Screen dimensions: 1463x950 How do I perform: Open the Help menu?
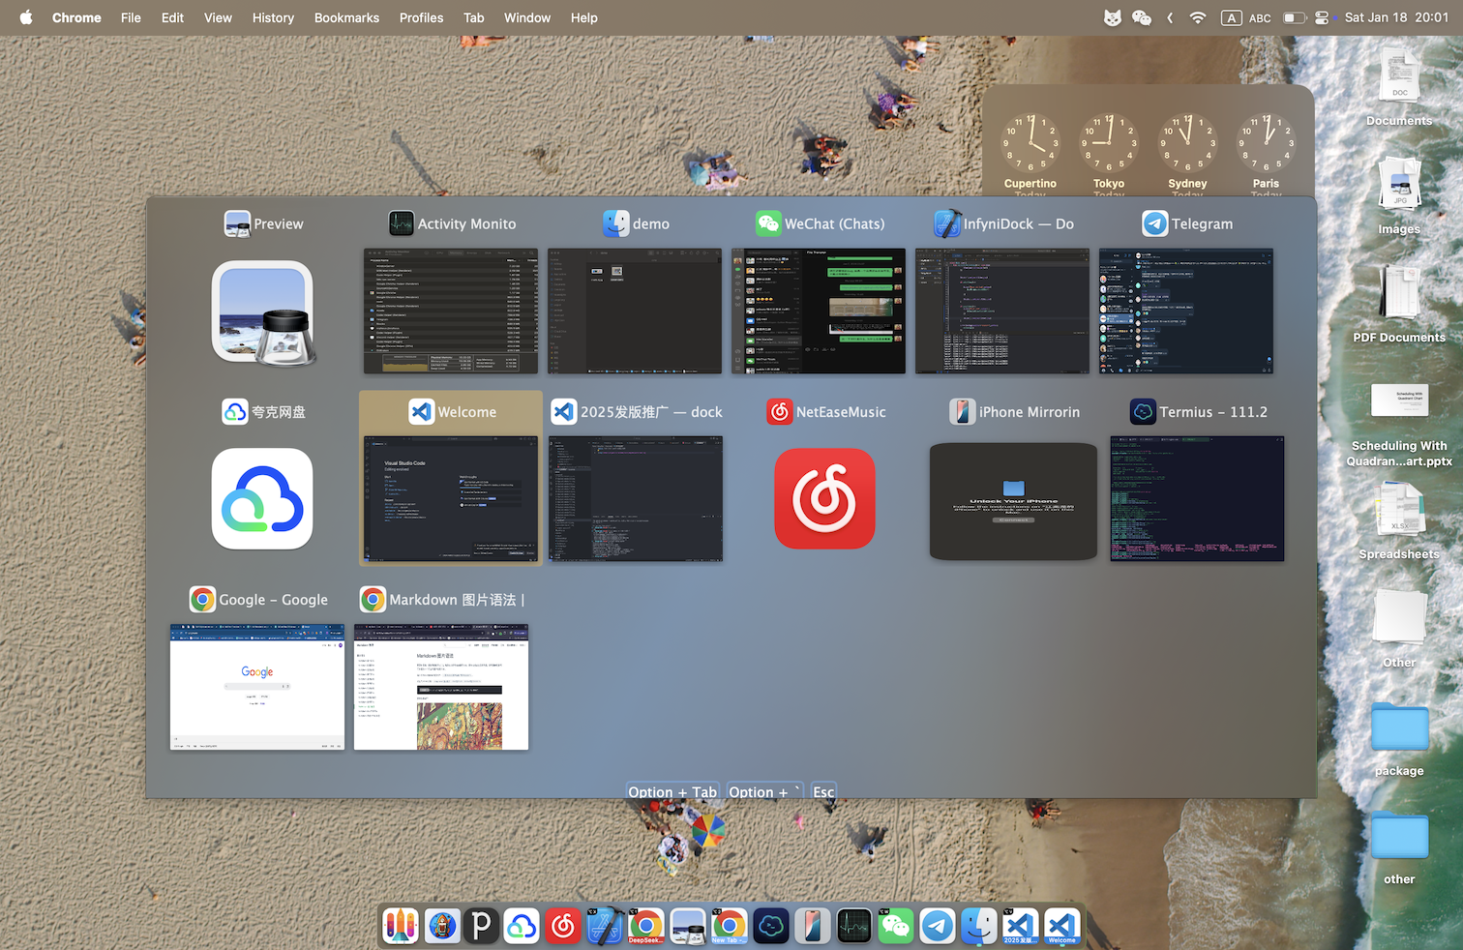point(583,17)
